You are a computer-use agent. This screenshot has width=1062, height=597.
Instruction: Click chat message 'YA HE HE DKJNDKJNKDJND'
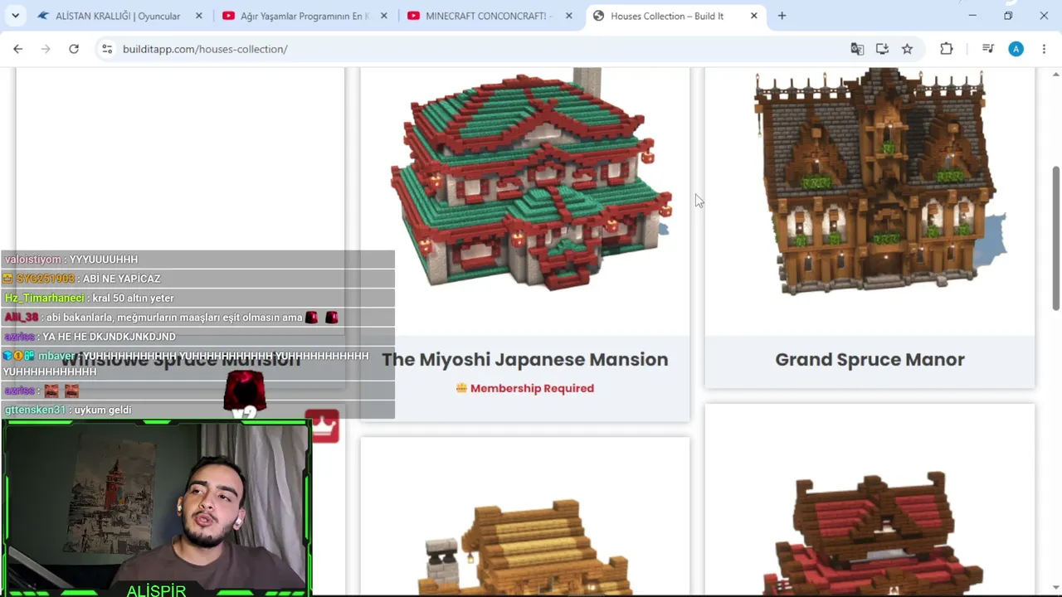(109, 337)
